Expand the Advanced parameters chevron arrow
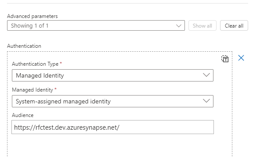Viewport: 253px width, 163px height. click(179, 26)
